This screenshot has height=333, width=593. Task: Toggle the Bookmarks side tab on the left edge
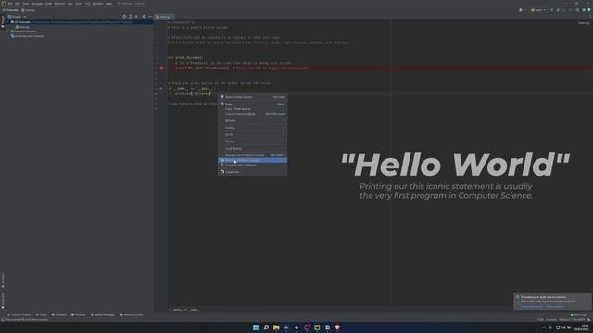pos(3,301)
